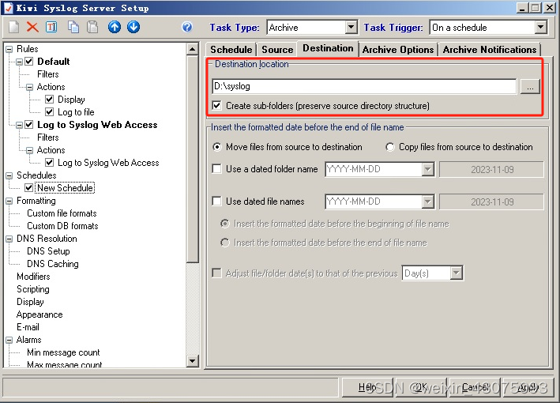Collapse the Rules tree node
560x403 pixels.
[9, 49]
